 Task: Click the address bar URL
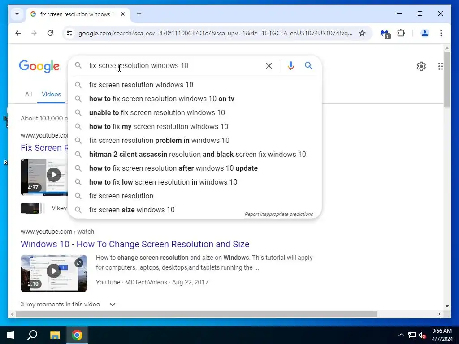(x=215, y=33)
